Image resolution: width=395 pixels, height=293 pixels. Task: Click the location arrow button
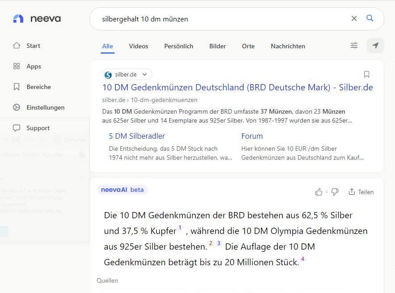tap(375, 46)
